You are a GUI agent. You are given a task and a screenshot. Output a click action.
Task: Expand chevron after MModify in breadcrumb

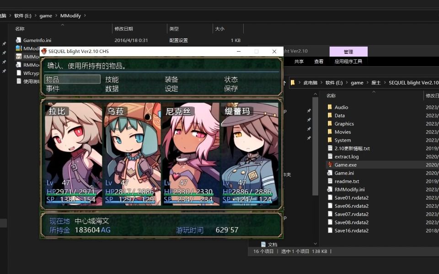coord(85,16)
